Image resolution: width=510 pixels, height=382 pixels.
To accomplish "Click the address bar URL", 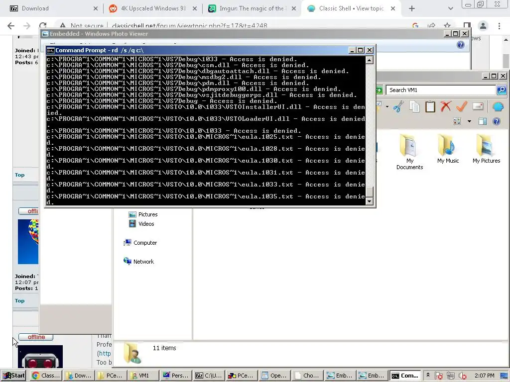I will pos(189,26).
